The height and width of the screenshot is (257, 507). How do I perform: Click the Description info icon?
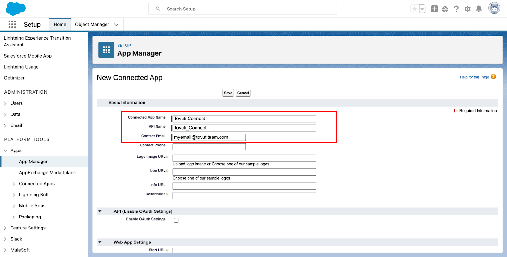167,194
